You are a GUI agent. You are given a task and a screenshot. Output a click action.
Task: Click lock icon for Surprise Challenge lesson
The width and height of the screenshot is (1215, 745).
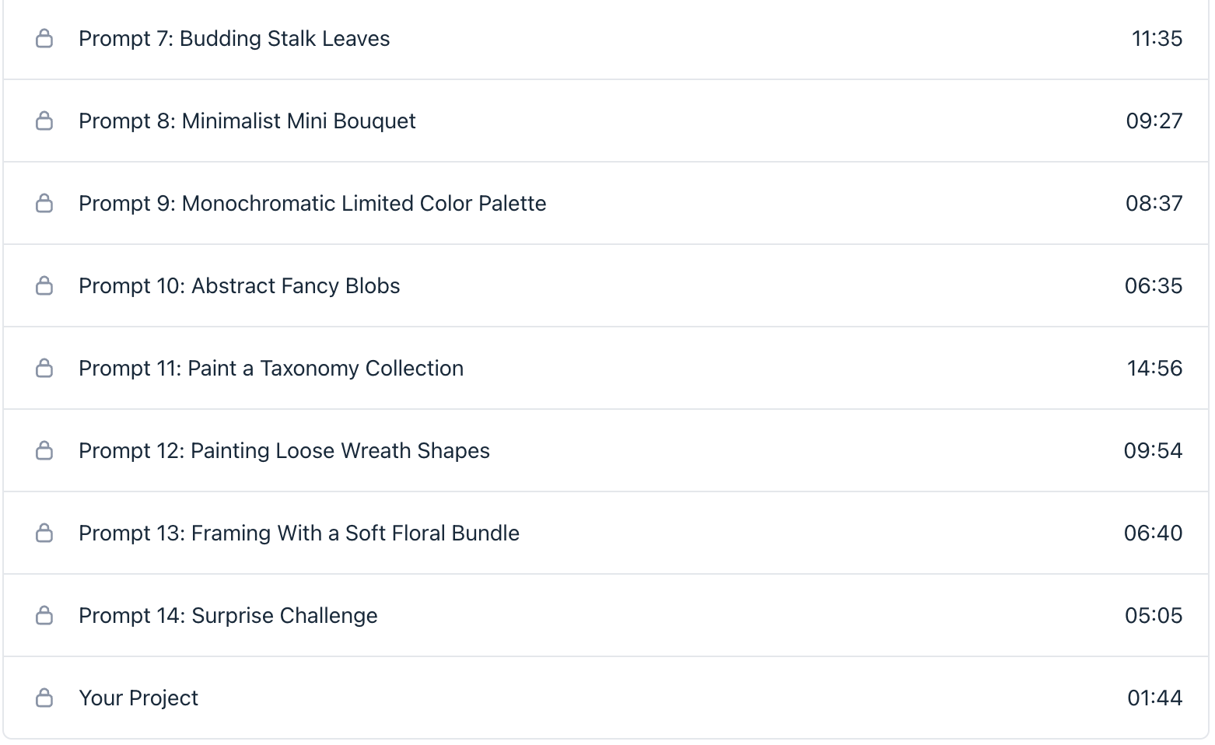coord(44,615)
